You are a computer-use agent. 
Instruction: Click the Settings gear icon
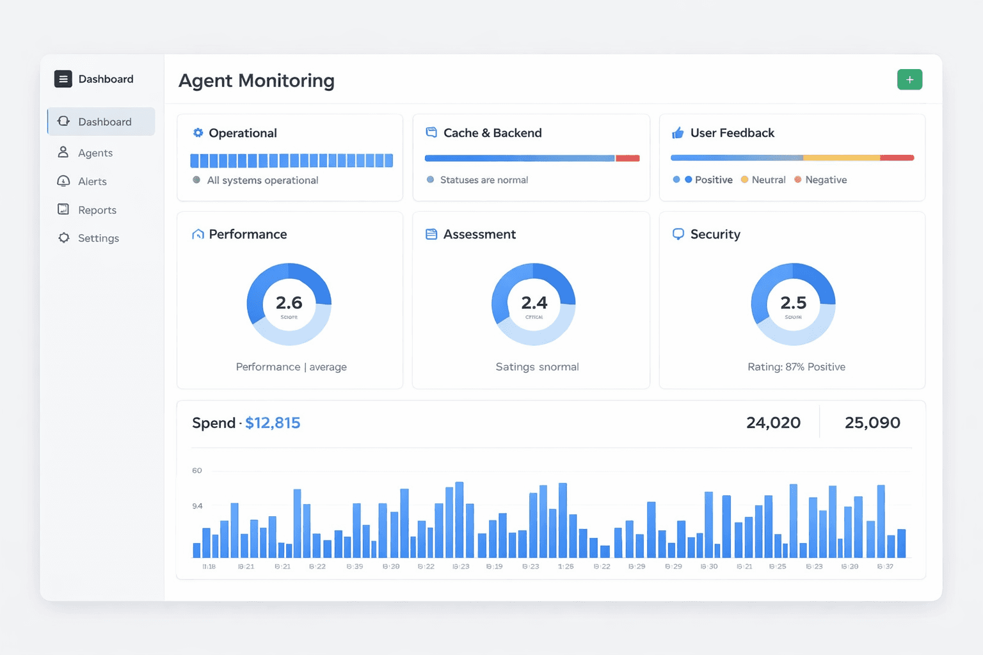point(63,237)
